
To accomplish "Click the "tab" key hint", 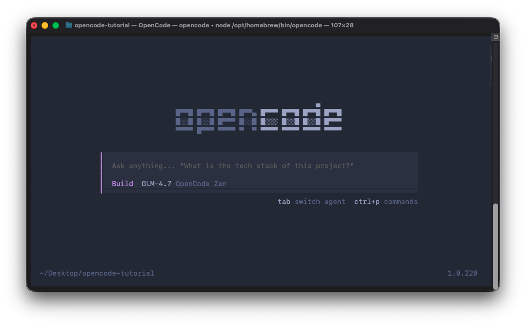I will (x=284, y=202).
